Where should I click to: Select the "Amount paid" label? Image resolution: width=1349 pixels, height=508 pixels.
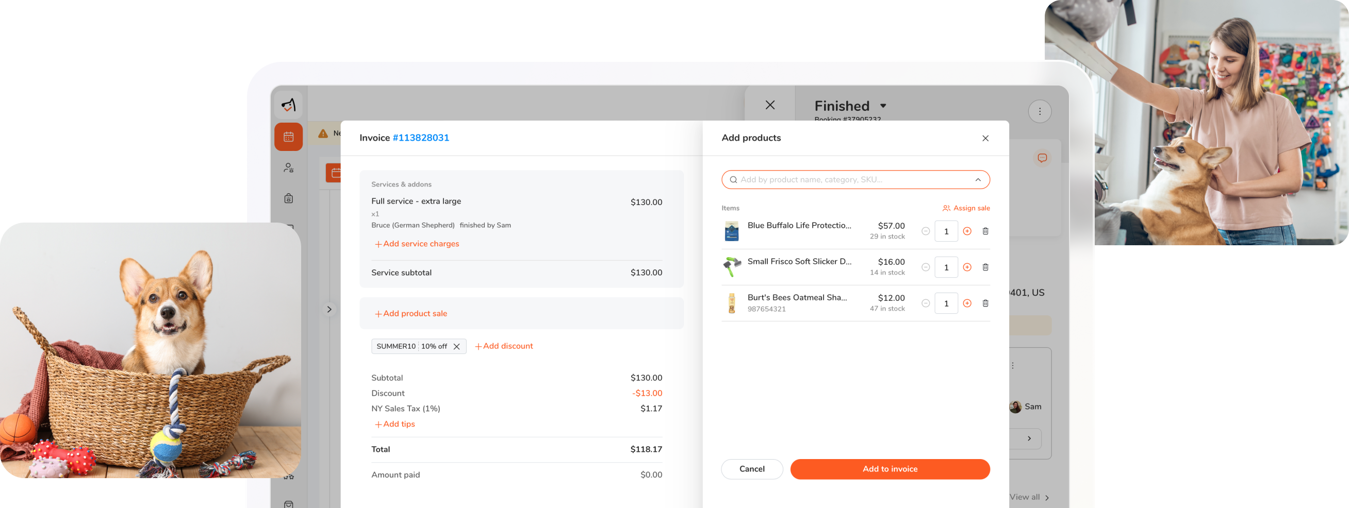click(396, 475)
